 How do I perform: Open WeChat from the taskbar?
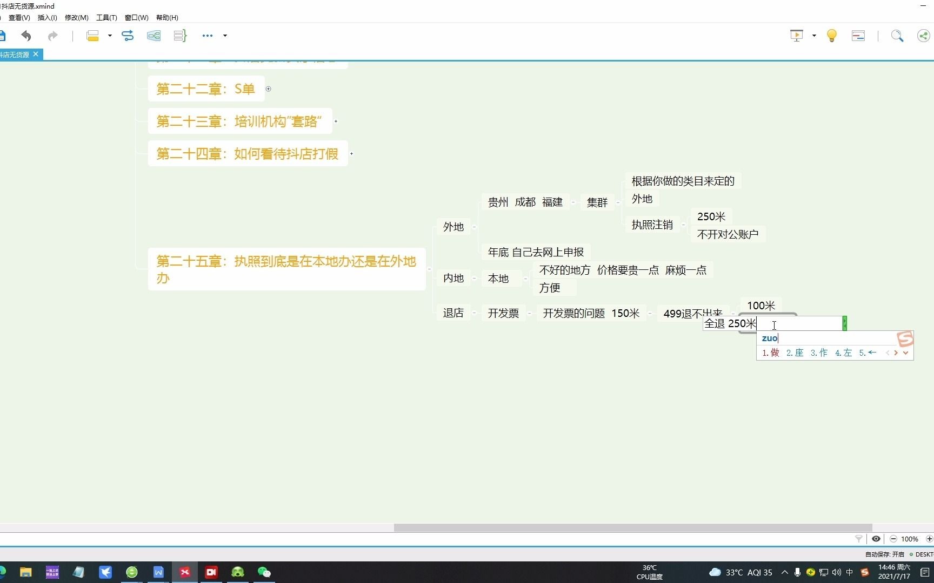coord(264,572)
